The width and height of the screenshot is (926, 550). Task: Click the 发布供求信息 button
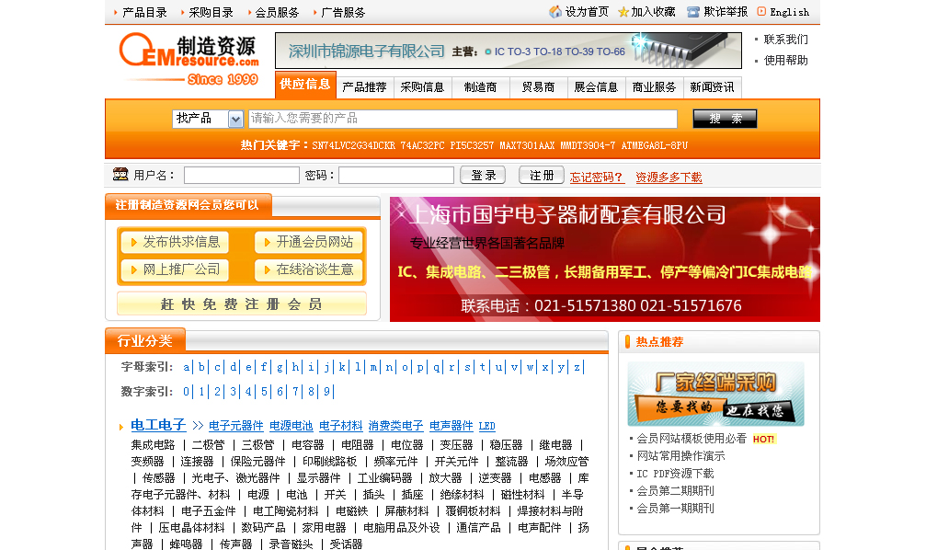tap(175, 242)
